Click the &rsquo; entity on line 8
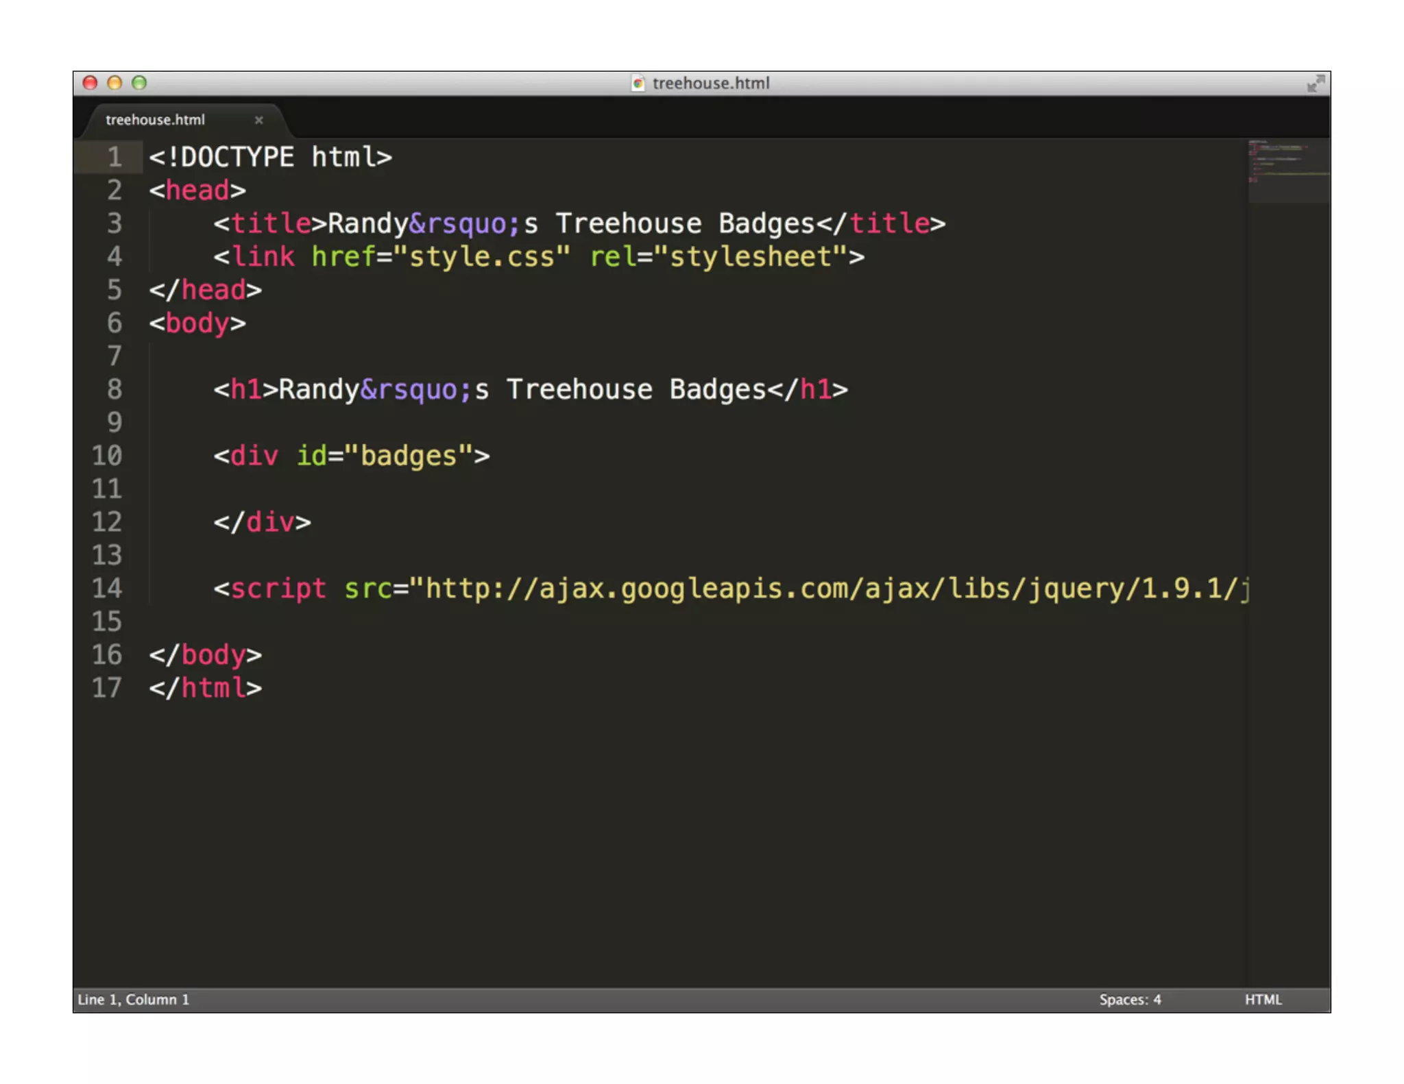 click(x=416, y=390)
